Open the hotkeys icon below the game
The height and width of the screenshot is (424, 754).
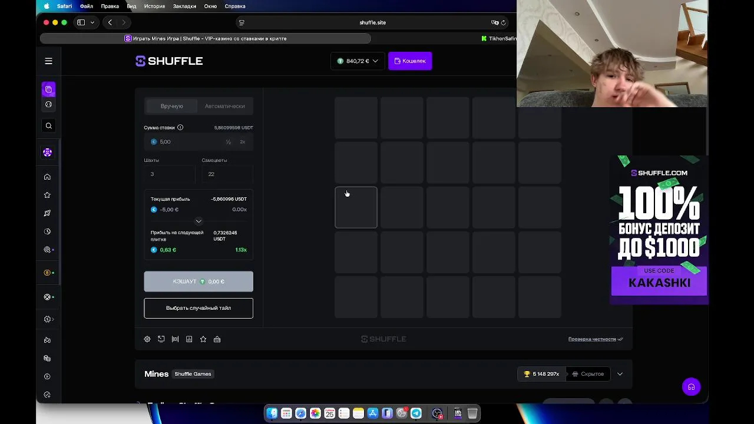coord(175,339)
